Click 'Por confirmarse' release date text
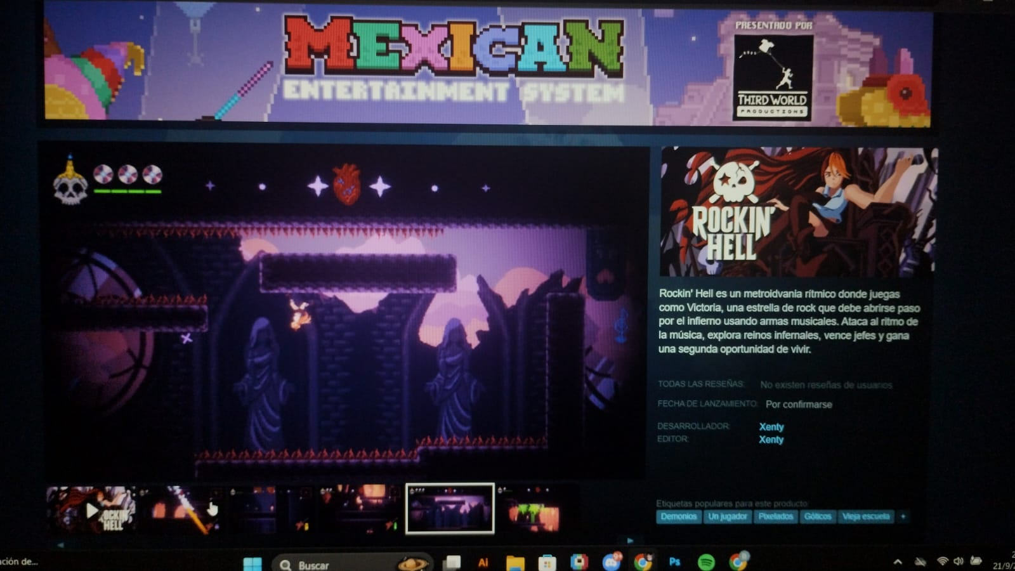The height and width of the screenshot is (571, 1015). [799, 404]
